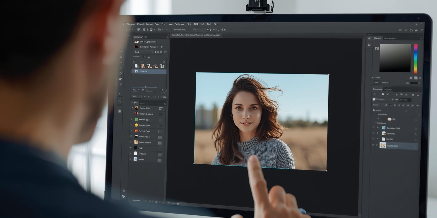Click the red-orange circle icon in the left list
Image resolution: width=437 pixels, height=218 pixels.
point(137,131)
